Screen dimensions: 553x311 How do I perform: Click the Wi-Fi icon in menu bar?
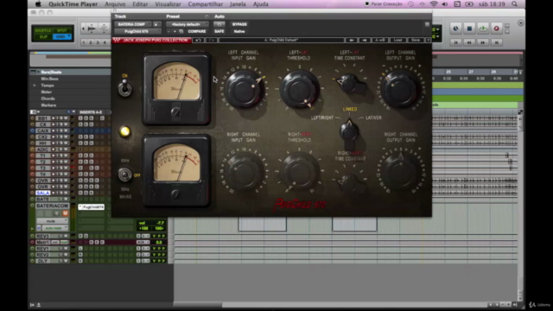pos(434,3)
